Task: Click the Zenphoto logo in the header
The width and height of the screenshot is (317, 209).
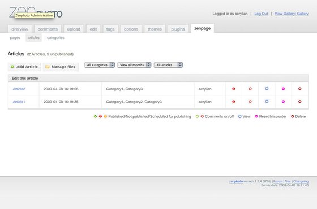Action: (x=36, y=12)
